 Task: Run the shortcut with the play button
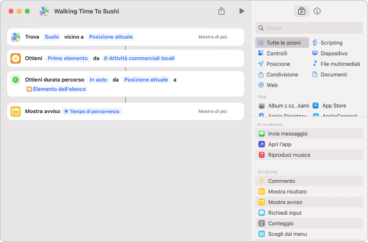click(x=242, y=11)
